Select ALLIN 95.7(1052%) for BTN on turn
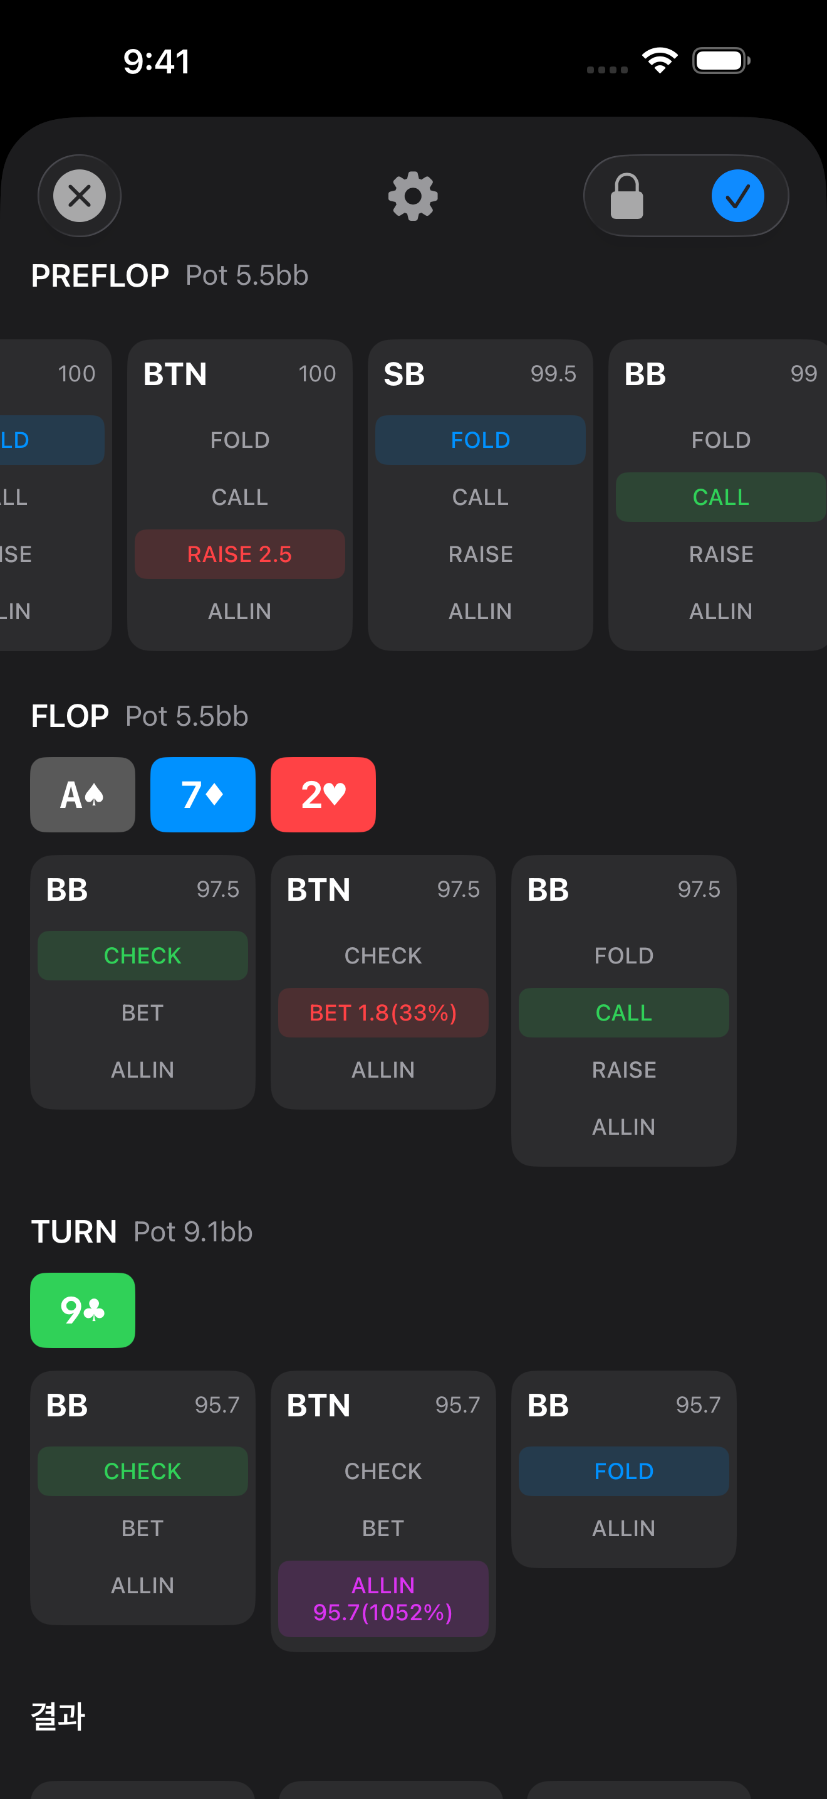Viewport: 827px width, 1799px height. (383, 1598)
